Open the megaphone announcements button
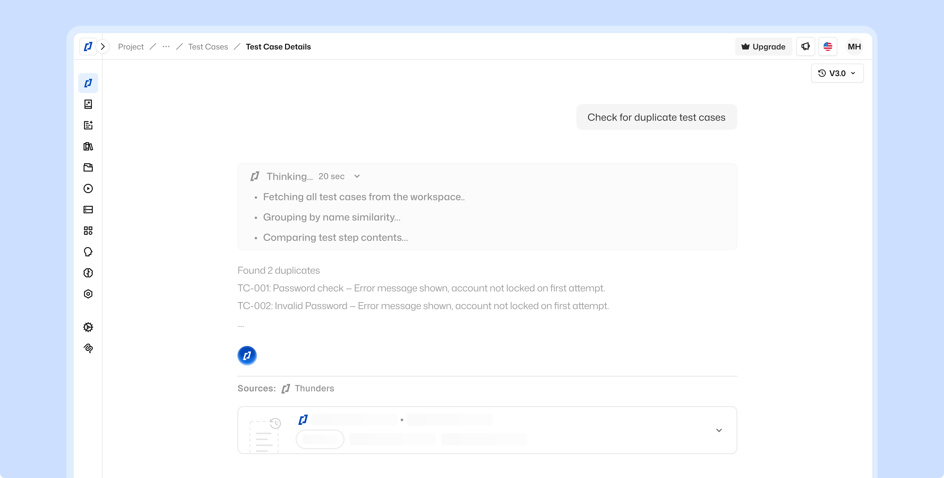This screenshot has width=944, height=478. (x=805, y=46)
